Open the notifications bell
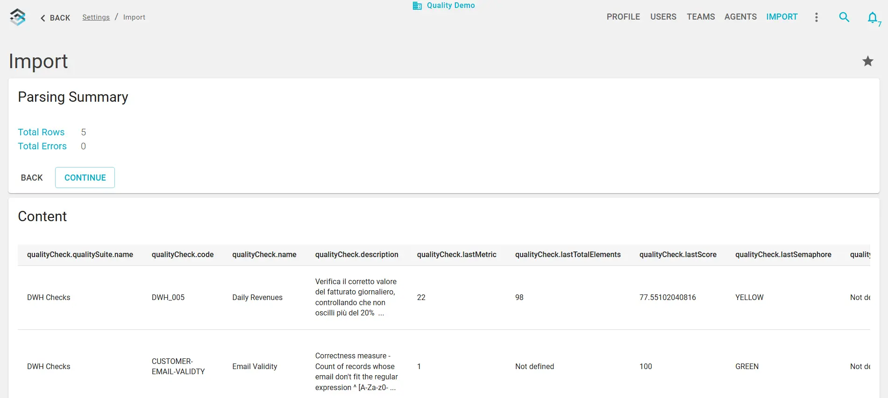This screenshot has height=398, width=888. 872,18
